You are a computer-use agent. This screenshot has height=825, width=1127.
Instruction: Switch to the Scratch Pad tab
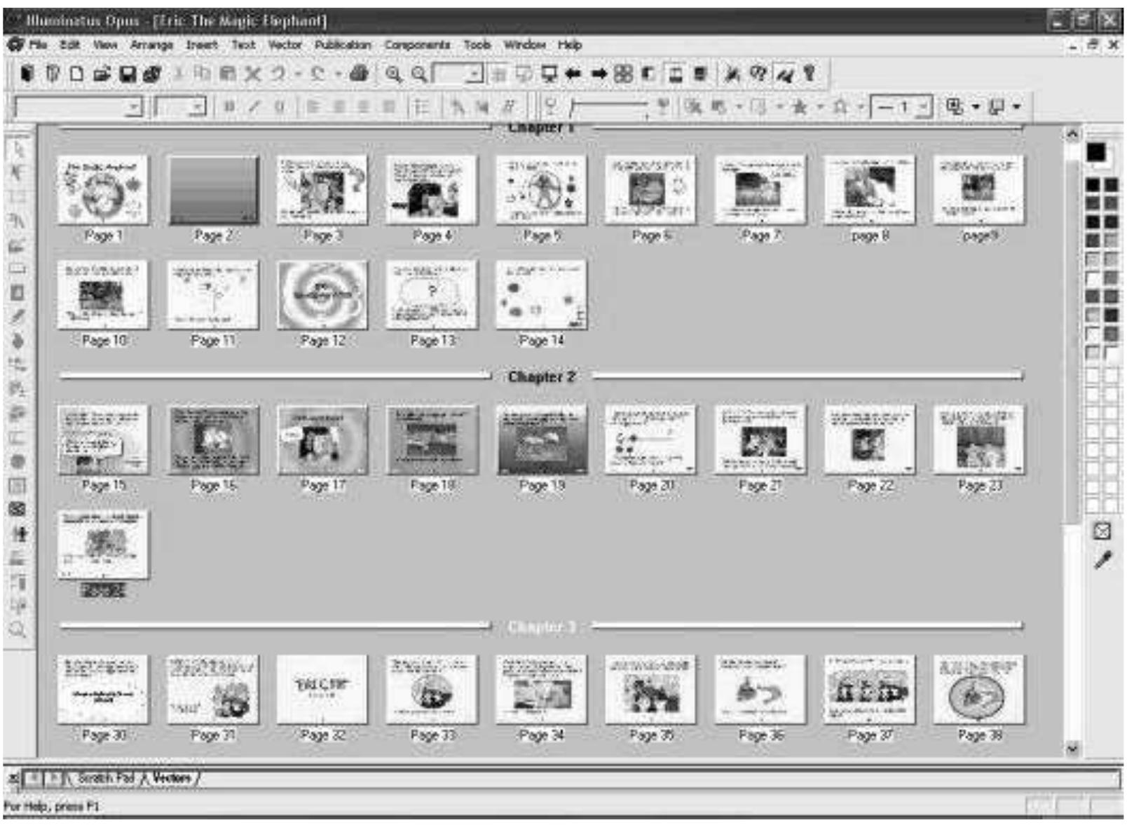click(x=105, y=777)
